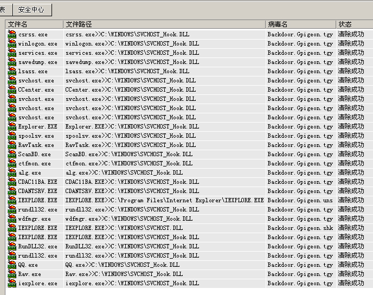Screen dimensions: 373x295
Task: Select the Backdoor.Gpigeon.shk virus name cell
Action: pos(300,228)
